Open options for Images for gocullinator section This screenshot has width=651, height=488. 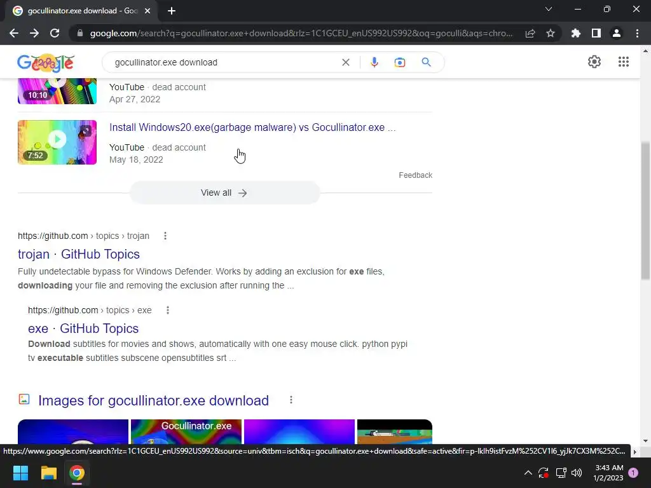[291, 400]
